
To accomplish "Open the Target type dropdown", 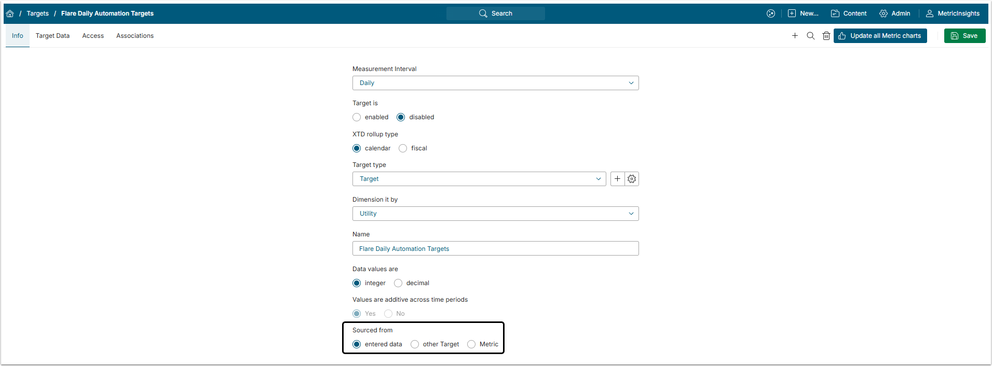I will click(x=479, y=179).
